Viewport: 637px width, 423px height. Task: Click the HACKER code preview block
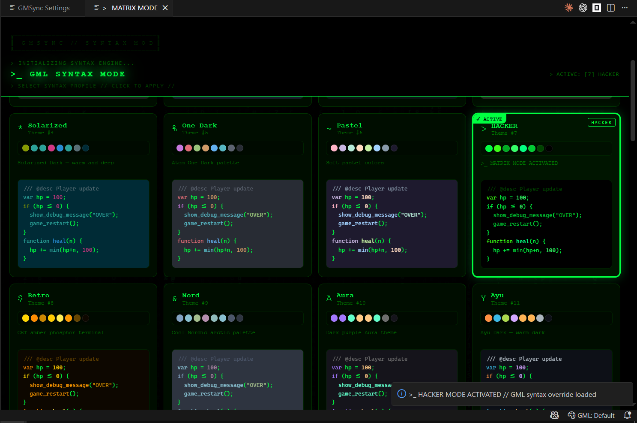tap(546, 224)
